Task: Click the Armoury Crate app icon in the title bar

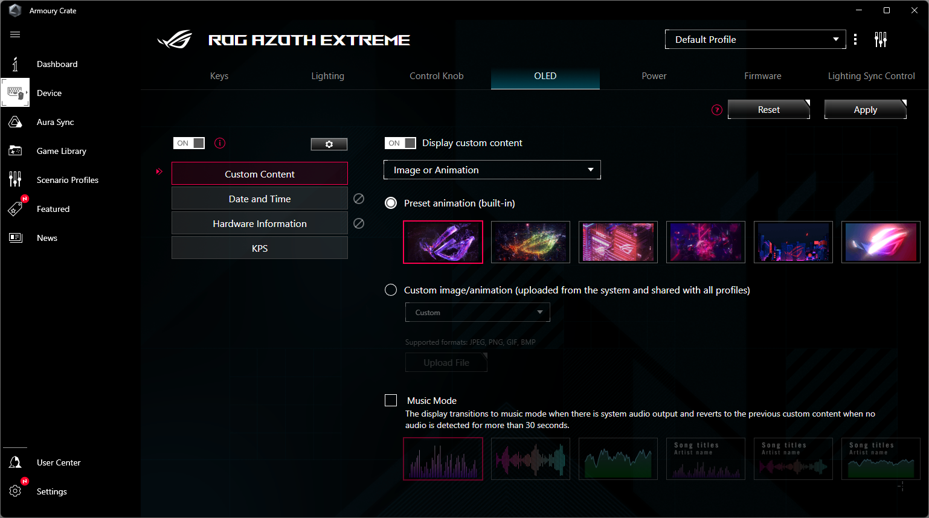Action: [x=15, y=10]
